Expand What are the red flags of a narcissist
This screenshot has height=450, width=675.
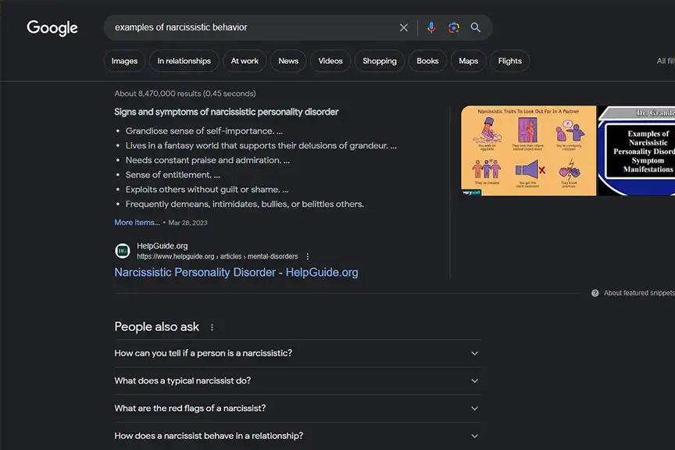point(298,409)
